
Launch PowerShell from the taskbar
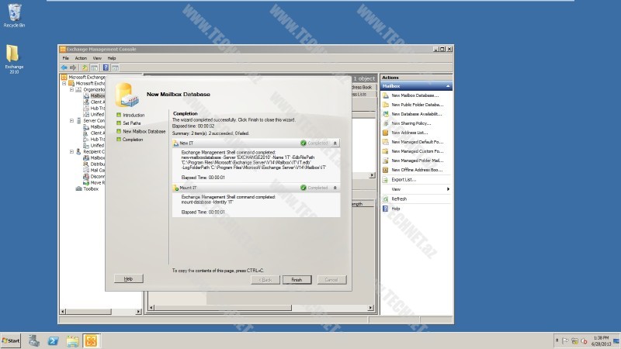(x=54, y=341)
